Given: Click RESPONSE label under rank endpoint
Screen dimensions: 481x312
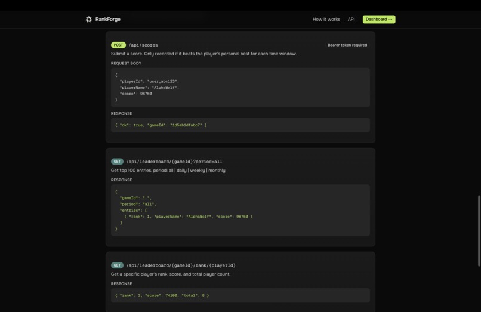Looking at the screenshot, I should point(122,283).
